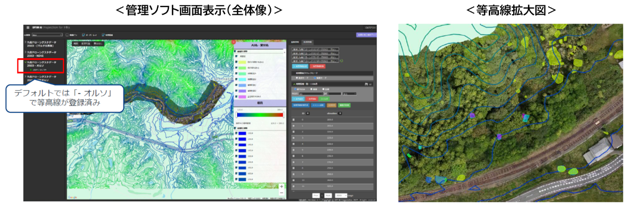The width and height of the screenshot is (634, 208).
Task: Check the table row with ID 3
Action: (294, 138)
